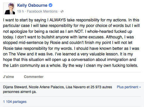Like the post with J'aime

tap(8, 77)
